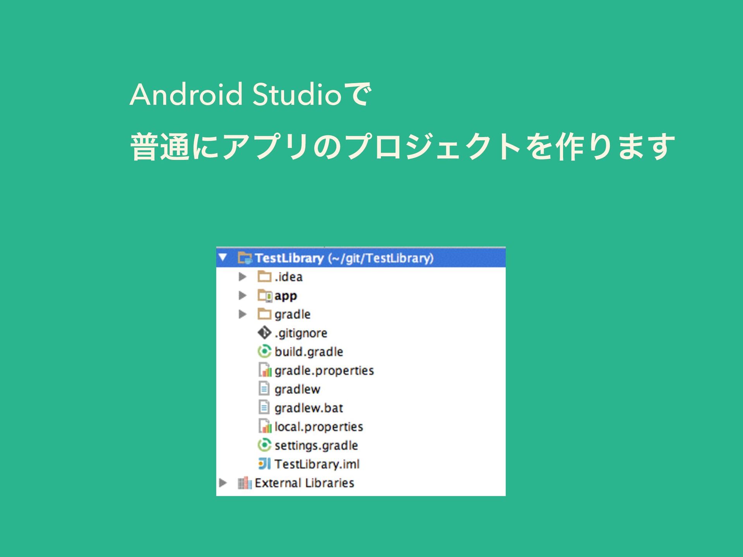Image resolution: width=743 pixels, height=557 pixels.
Task: Click the app module icon
Action: 265,296
